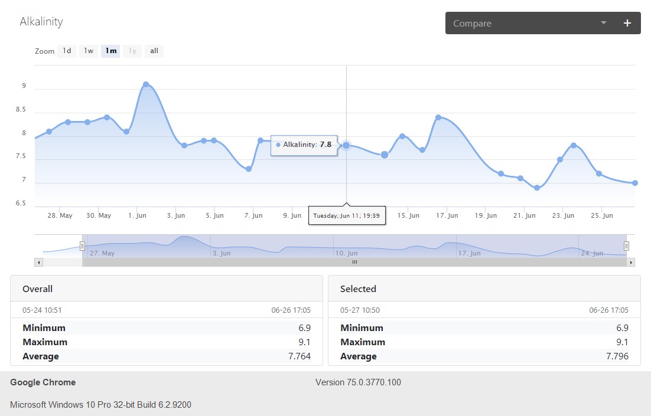Click the Overall start date 05-24 10:51
This screenshot has width=651, height=416.
42,310
